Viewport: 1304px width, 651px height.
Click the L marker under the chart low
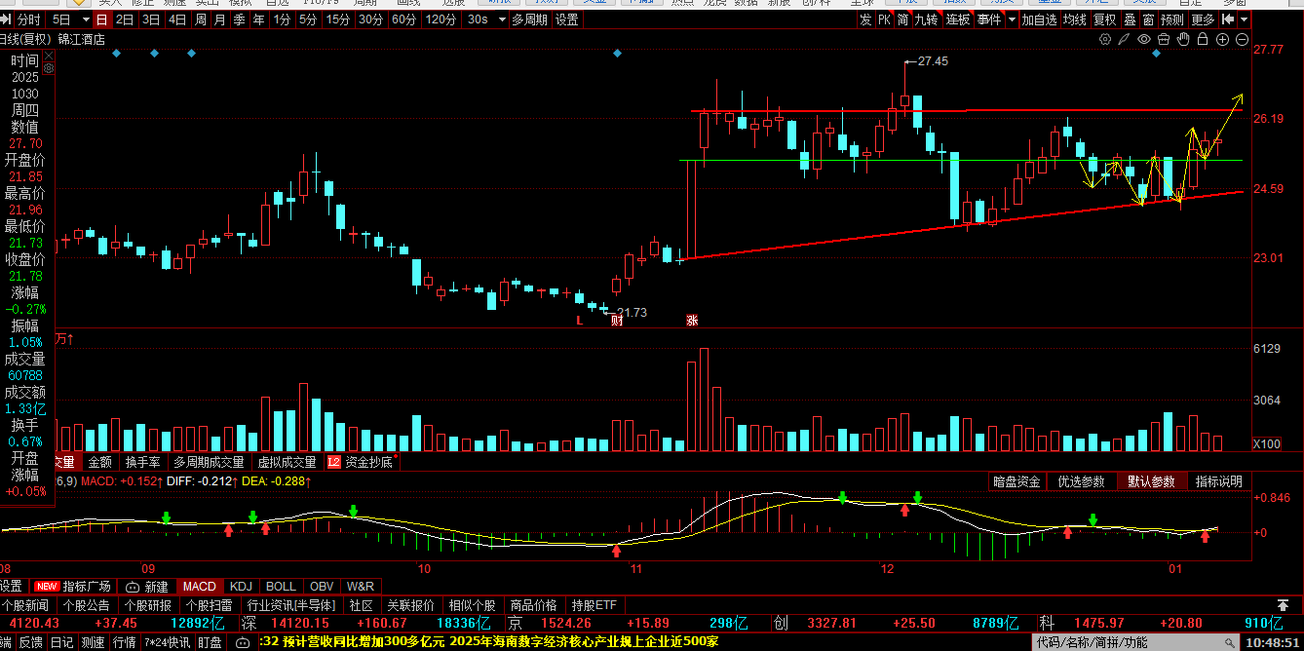579,320
